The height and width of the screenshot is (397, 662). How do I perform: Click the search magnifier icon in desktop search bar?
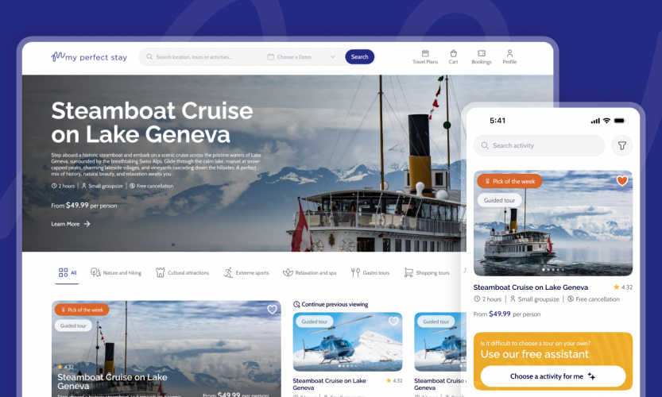[149, 56]
